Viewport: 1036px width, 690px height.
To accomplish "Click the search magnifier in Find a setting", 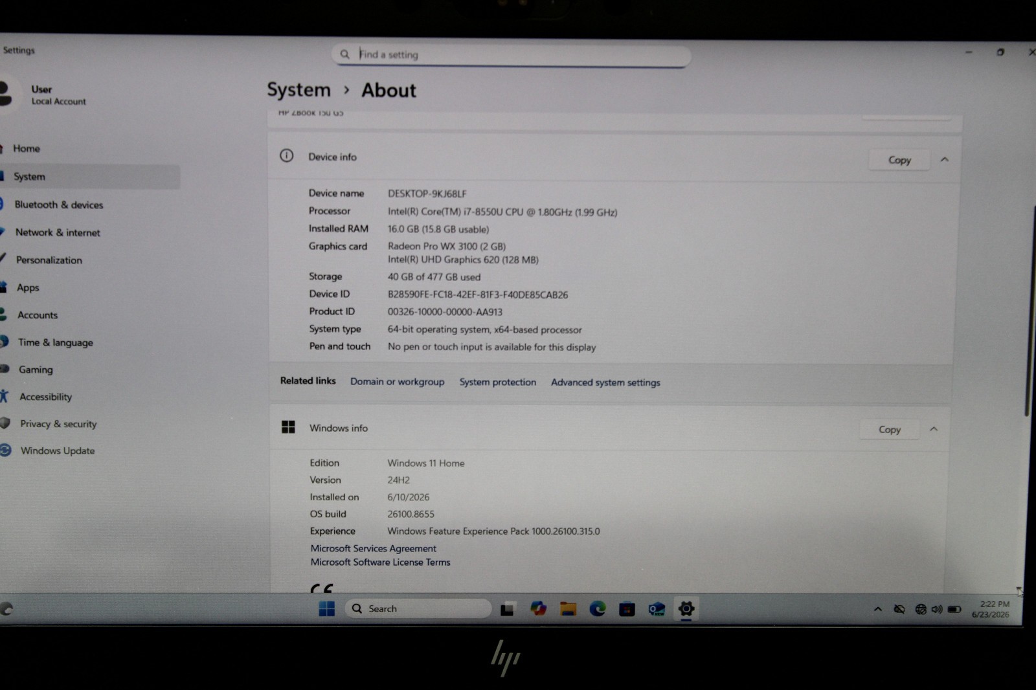I will click(x=345, y=54).
